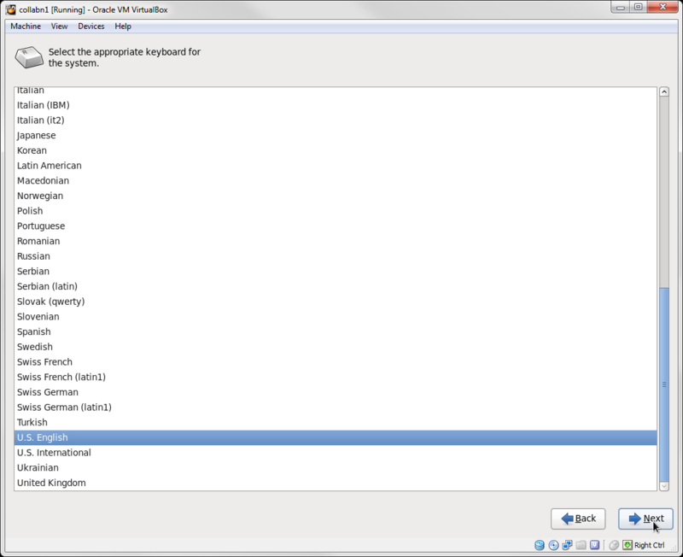Click the host key green arrow icon

(628, 545)
